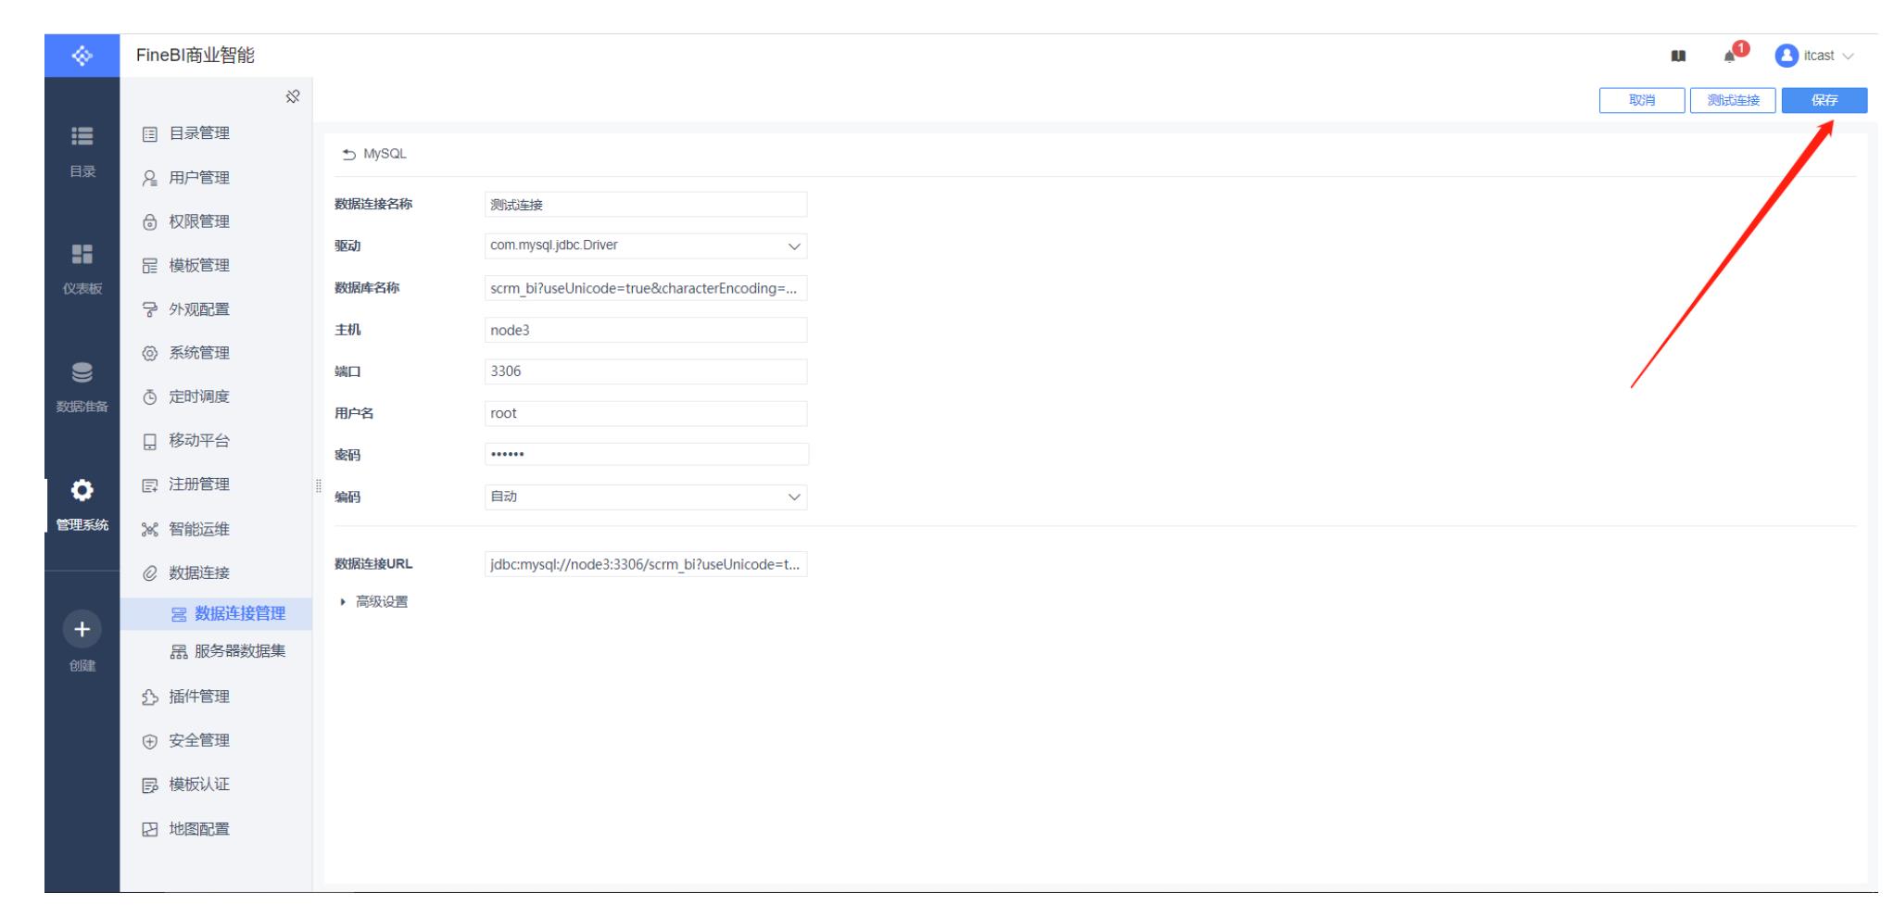Click the 创建 plus button

point(82,630)
